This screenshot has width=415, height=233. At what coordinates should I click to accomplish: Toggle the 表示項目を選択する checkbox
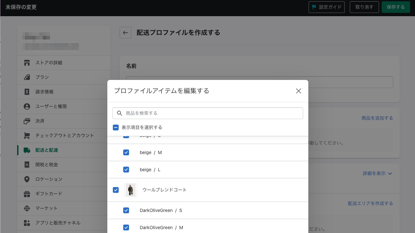(x=116, y=128)
